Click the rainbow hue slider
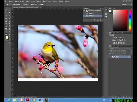Image resolution: width=137 pixels, height=102 pixels. [x=130, y=20]
